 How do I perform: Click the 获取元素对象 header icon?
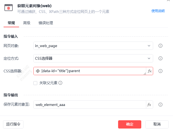[9, 8]
